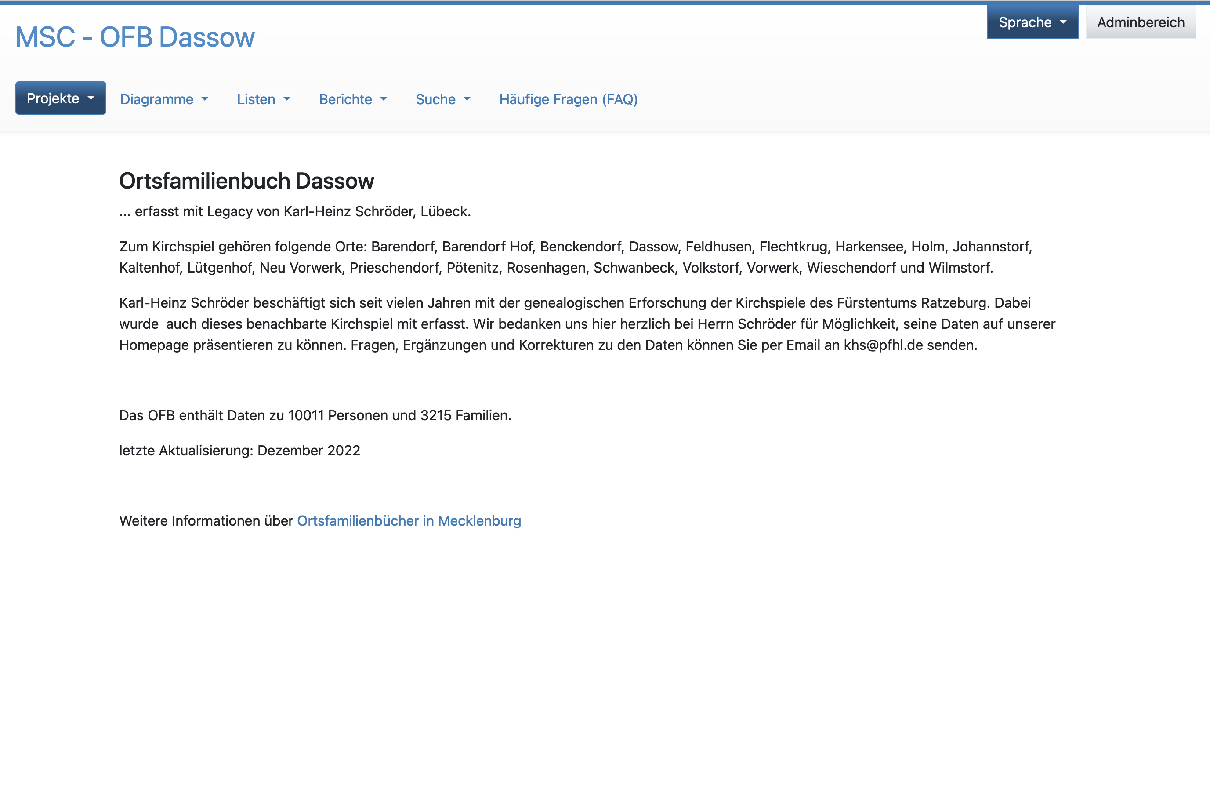The image size is (1210, 807).
Task: Expand the Berichte dropdown menu
Action: coord(352,99)
